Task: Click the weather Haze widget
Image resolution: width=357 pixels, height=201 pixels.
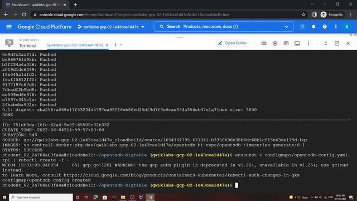Action: coord(298,197)
